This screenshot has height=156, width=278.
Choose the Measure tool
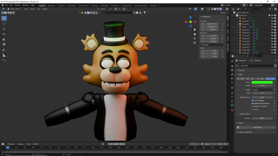[4, 55]
